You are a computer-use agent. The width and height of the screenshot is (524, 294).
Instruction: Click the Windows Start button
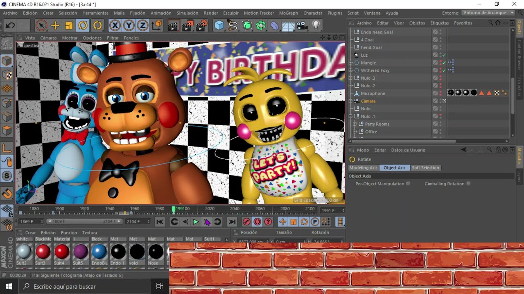9,287
